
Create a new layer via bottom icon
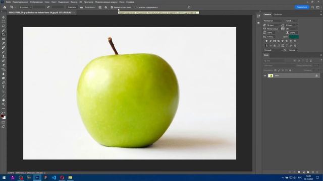[313, 172]
